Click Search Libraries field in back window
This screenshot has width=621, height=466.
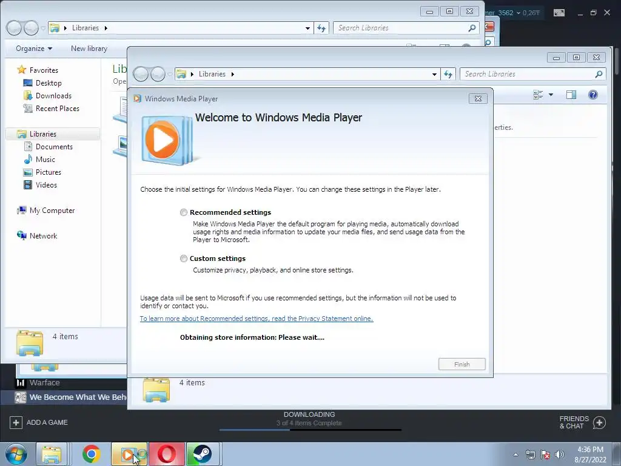(406, 28)
